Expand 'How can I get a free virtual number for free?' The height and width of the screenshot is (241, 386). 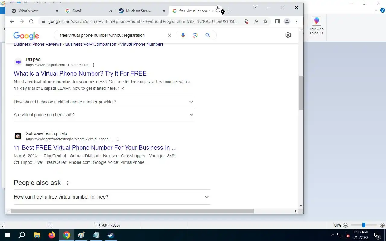coord(112,197)
